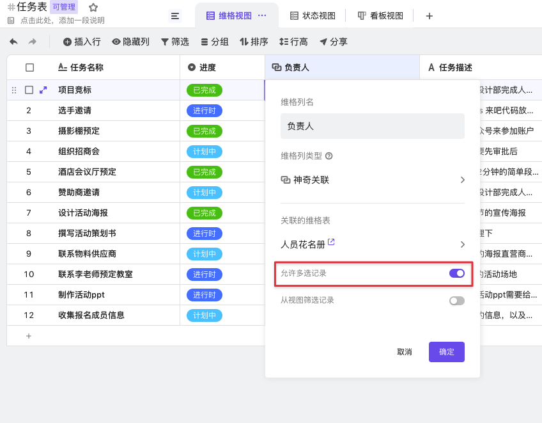Open the view list sidebar icon
Screen dimensions: 542x423
click(x=175, y=16)
